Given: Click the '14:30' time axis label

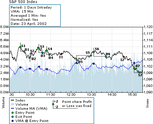Looking at the screenshot, I should pyautogui.click(x=112, y=95).
